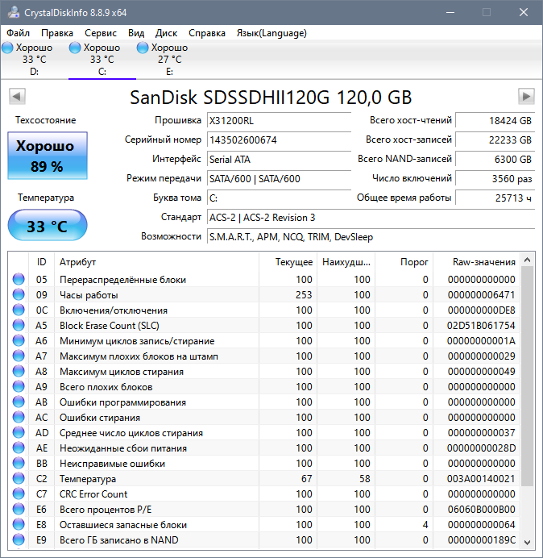Click the 33 °C temperature button
543x558 pixels.
click(x=47, y=227)
